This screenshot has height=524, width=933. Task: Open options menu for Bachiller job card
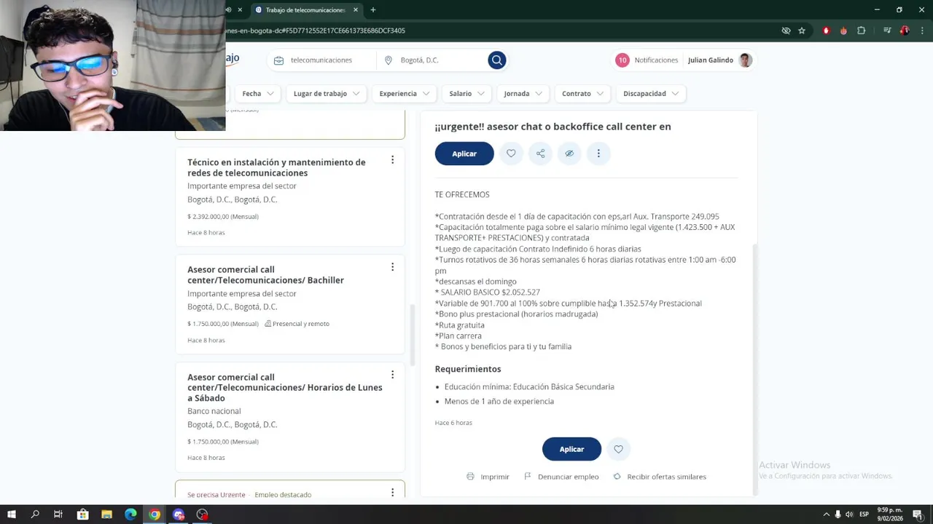pyautogui.click(x=392, y=267)
